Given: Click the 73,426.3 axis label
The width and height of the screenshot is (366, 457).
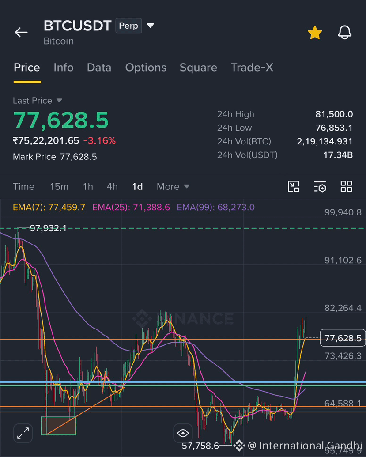Looking at the screenshot, I should point(343,356).
